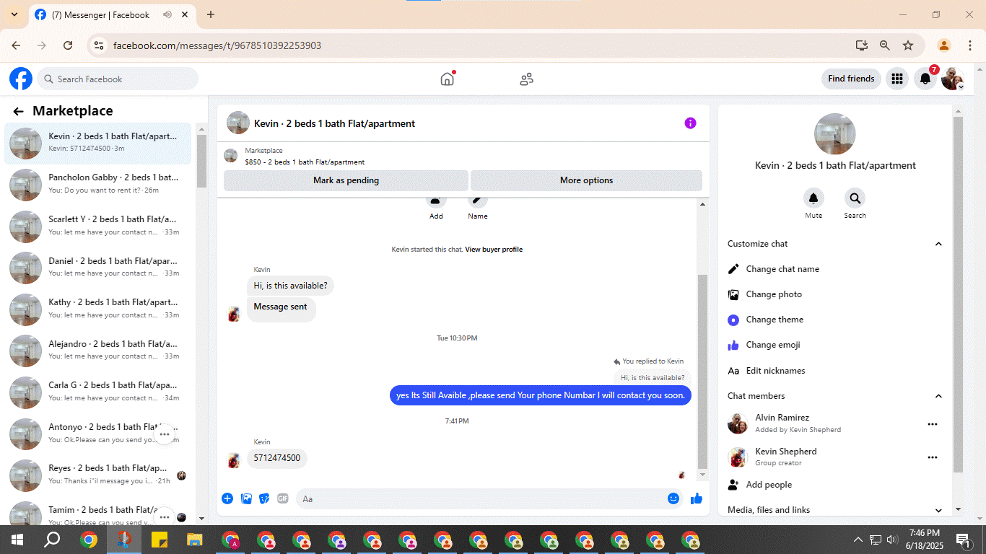The width and height of the screenshot is (986, 554).
Task: Open the three-dot menu on Antonyo's chat
Action: pyautogui.click(x=165, y=434)
